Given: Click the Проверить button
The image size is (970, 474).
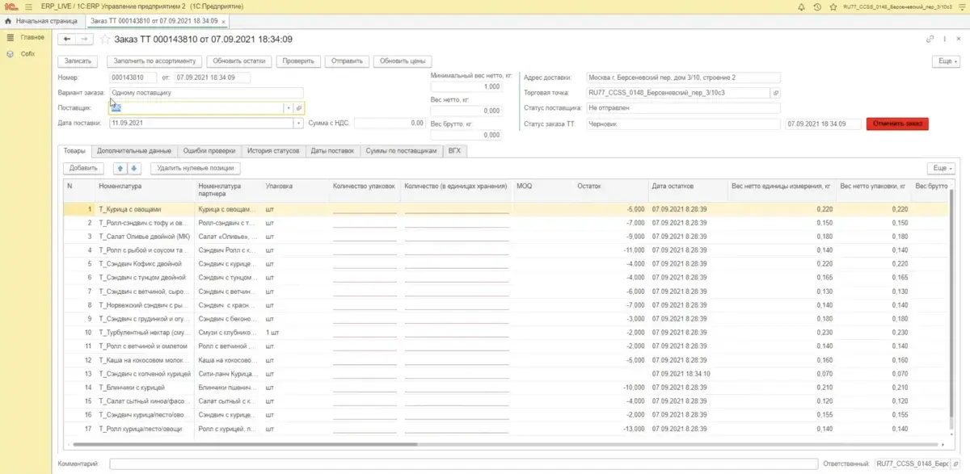Looking at the screenshot, I should (299, 61).
